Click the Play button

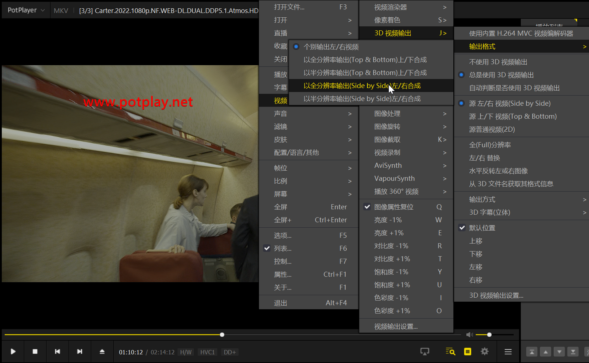pos(13,351)
